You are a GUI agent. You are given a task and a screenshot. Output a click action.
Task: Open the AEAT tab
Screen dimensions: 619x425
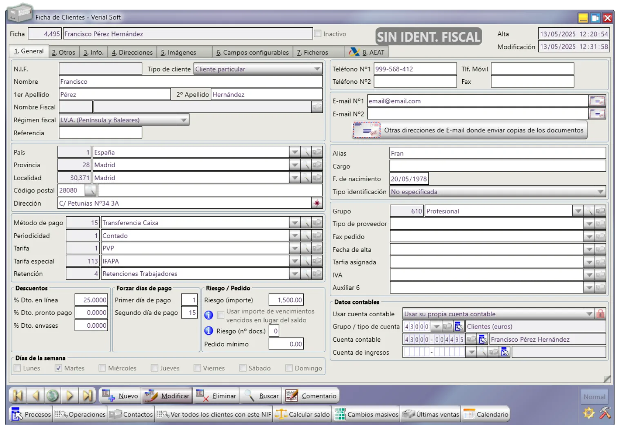(x=367, y=52)
